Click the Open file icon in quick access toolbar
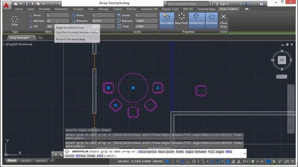 tap(21, 4)
